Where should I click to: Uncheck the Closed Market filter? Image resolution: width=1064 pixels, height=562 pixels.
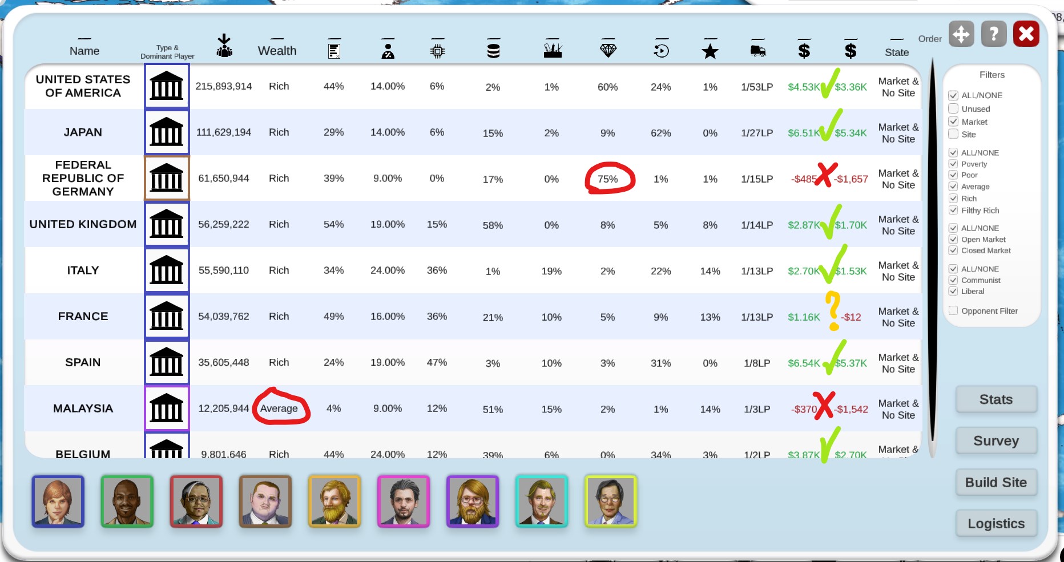[x=953, y=250]
